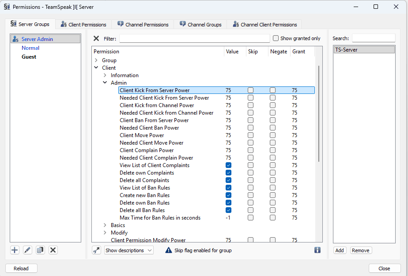This screenshot has width=408, height=276.
Task: Uncheck View List of Ban Rules value
Action: pyautogui.click(x=228, y=188)
